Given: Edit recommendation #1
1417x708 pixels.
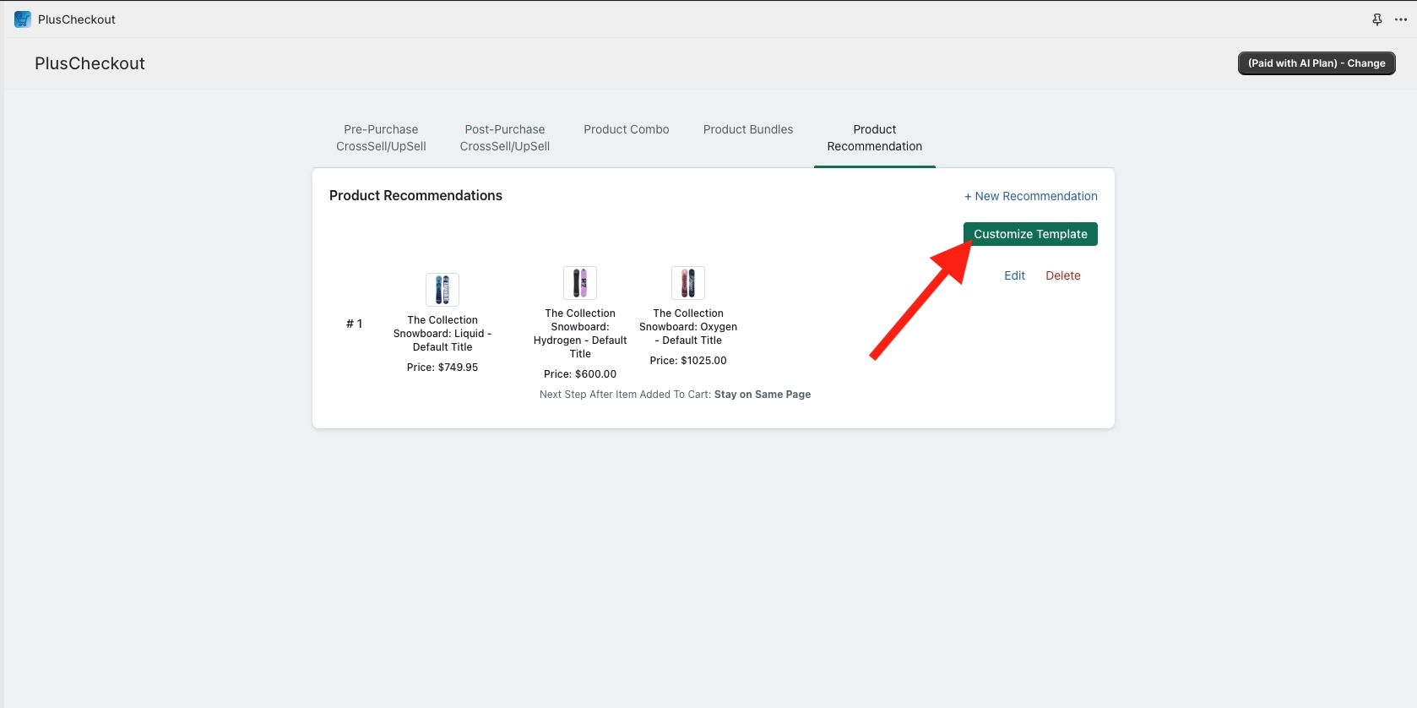Looking at the screenshot, I should (x=1014, y=275).
